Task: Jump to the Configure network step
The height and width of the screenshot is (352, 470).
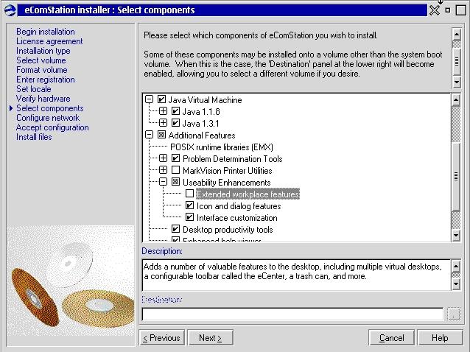Action: [48, 118]
